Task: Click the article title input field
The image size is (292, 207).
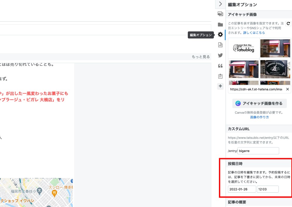Action: [105, 30]
